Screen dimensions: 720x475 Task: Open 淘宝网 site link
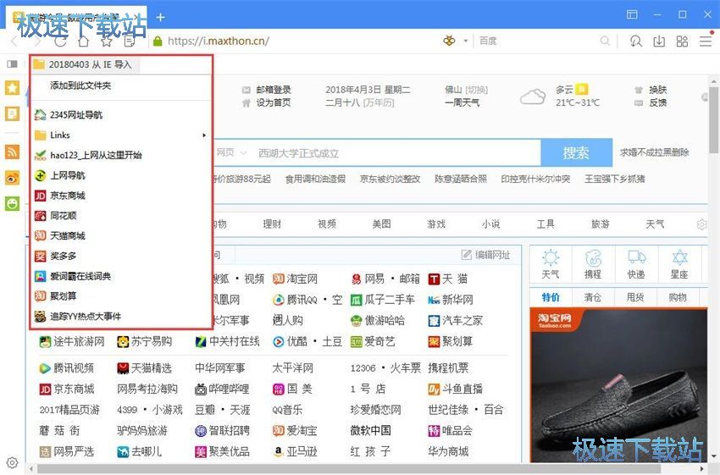[295, 279]
